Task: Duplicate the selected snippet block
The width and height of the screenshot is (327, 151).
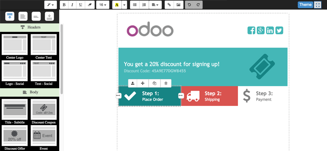Action: pos(154,83)
